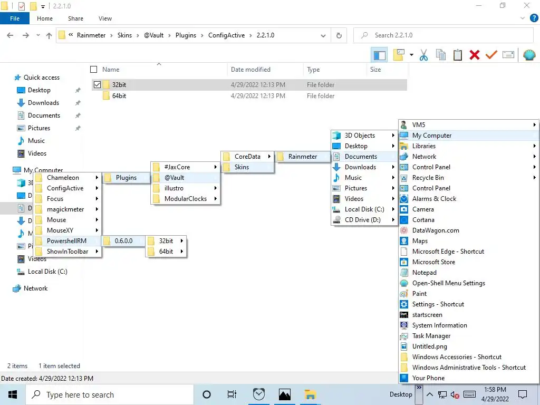The height and width of the screenshot is (405, 540).
Task: Click the Paste clipboard toolbar icon
Action: pyautogui.click(x=457, y=55)
